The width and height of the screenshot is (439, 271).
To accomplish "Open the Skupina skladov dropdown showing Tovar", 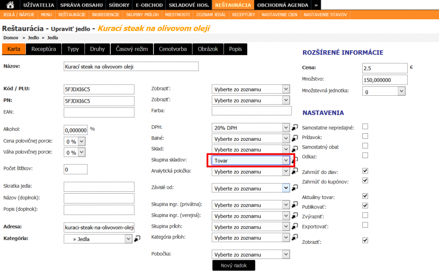I will 251,160.
